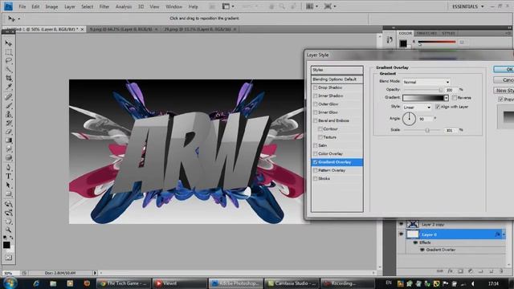Screen dimensions: 514x289
Task: Select the Healing Brush tool
Action: pyautogui.click(x=9, y=97)
